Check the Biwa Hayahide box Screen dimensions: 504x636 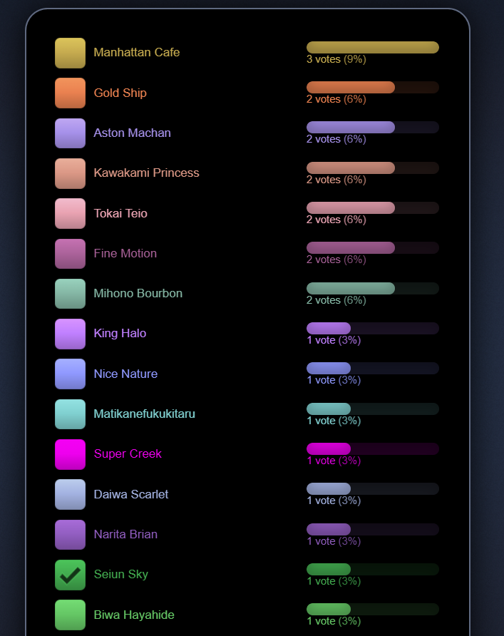tap(70, 615)
